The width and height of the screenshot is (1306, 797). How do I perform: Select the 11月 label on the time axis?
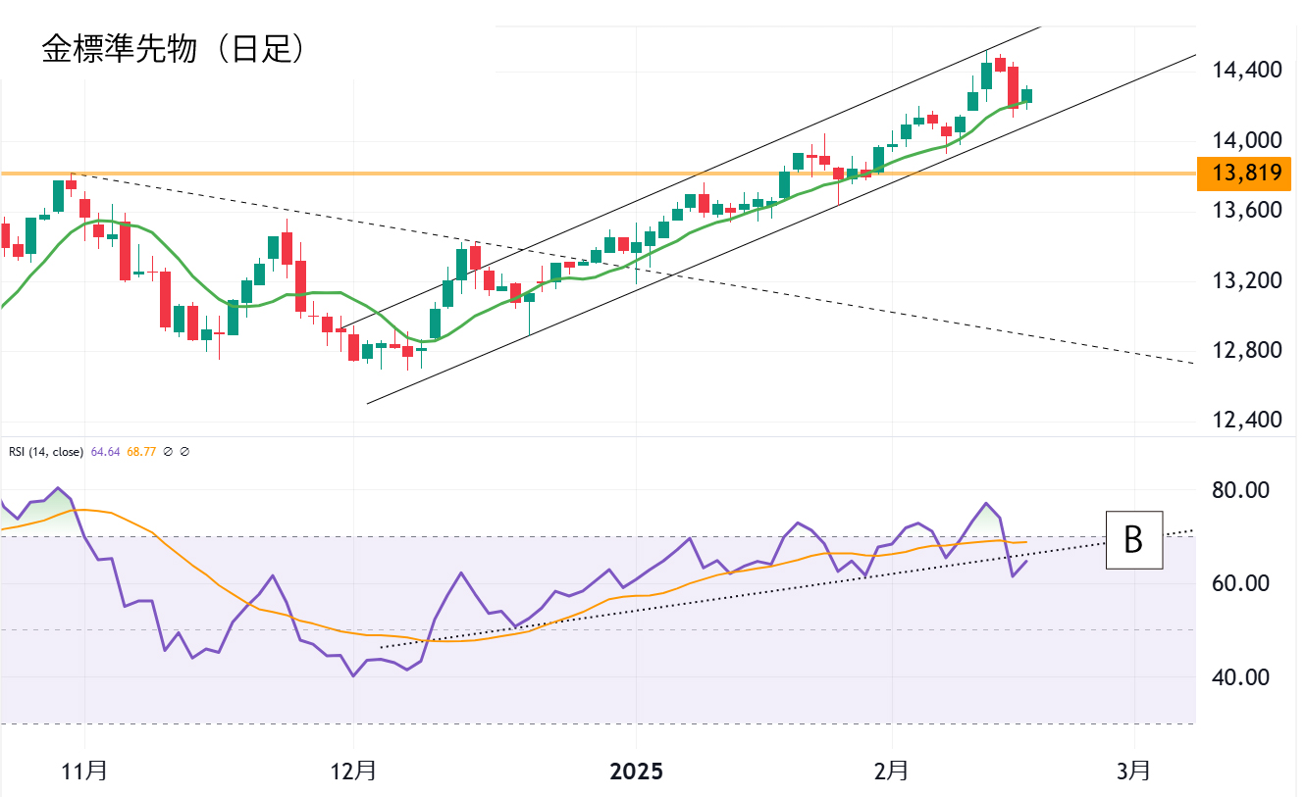point(84,771)
